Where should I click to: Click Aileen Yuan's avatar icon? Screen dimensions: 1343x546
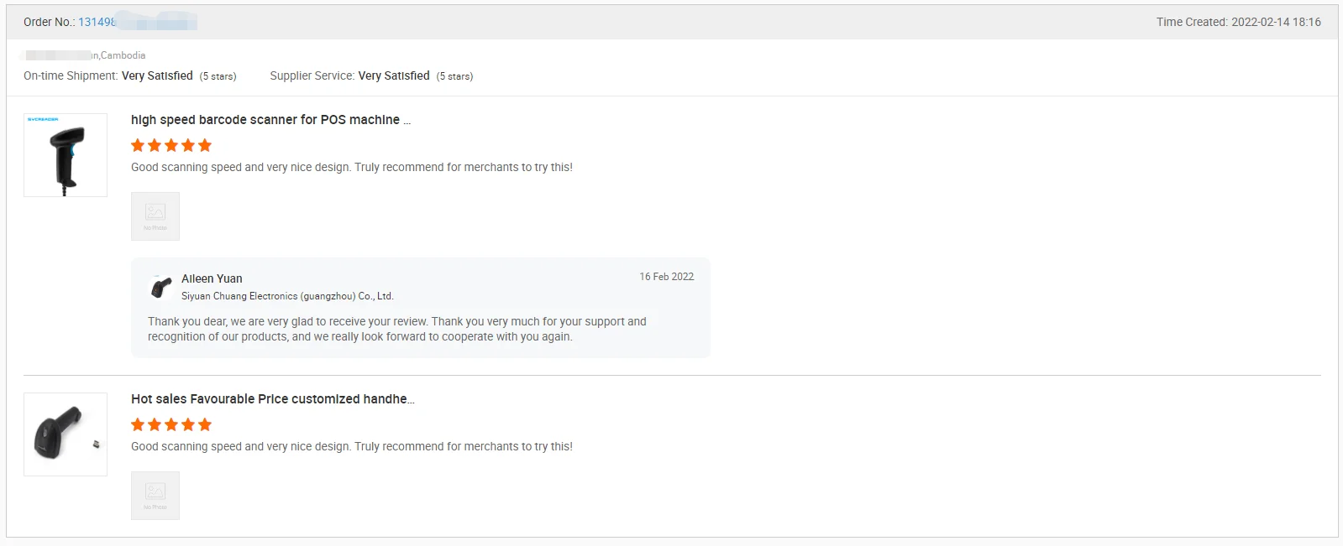tap(160, 288)
